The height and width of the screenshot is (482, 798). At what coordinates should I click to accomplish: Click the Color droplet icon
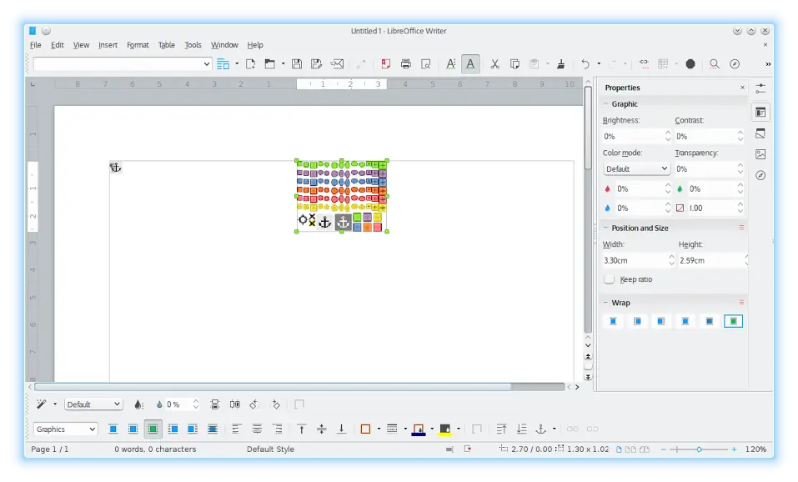pyautogui.click(x=138, y=404)
